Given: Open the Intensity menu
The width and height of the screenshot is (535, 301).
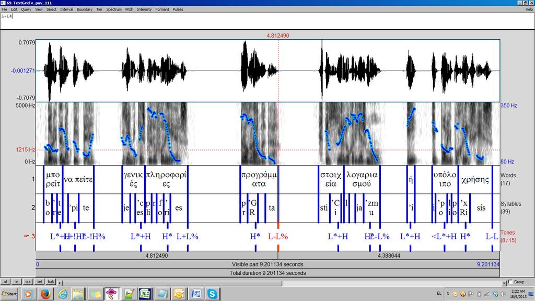Looking at the screenshot, I should pos(144,9).
